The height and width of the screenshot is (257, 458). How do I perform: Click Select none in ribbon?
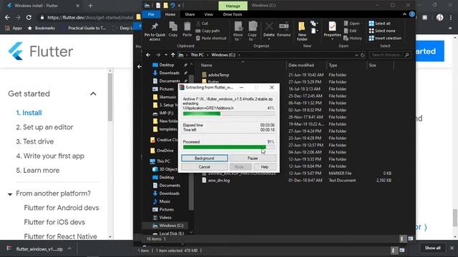click(x=382, y=31)
